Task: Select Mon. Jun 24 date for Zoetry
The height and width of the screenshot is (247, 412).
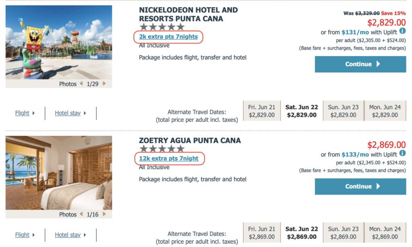Action: [x=386, y=233]
